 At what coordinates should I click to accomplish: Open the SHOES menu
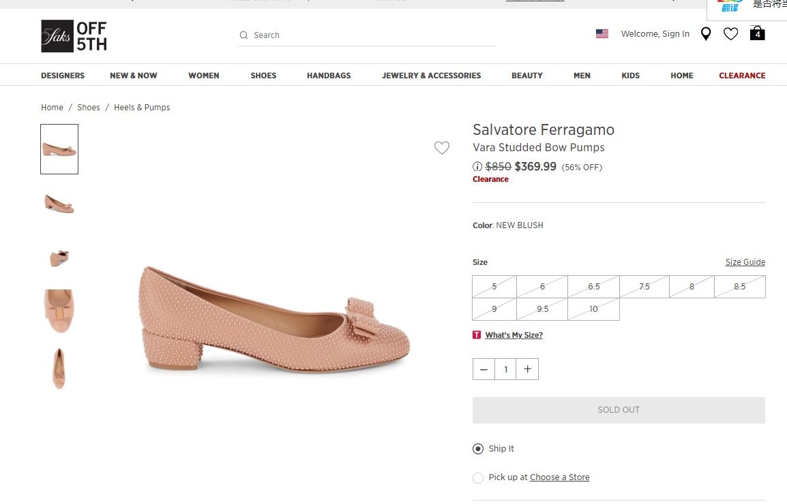click(263, 76)
